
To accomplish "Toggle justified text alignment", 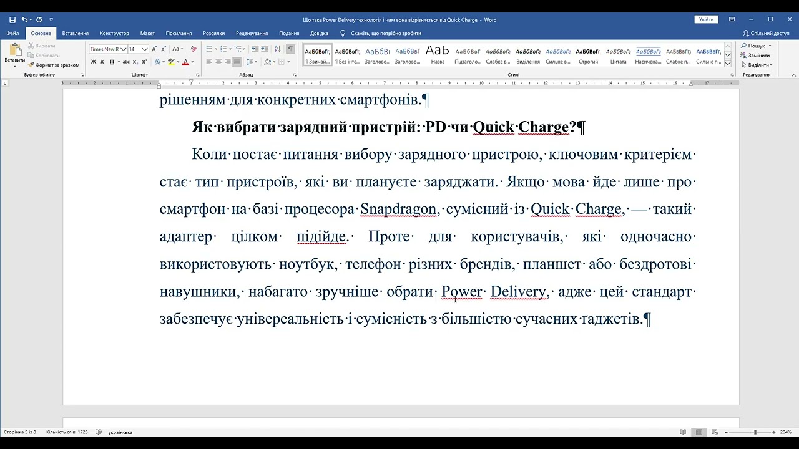I will tap(237, 62).
